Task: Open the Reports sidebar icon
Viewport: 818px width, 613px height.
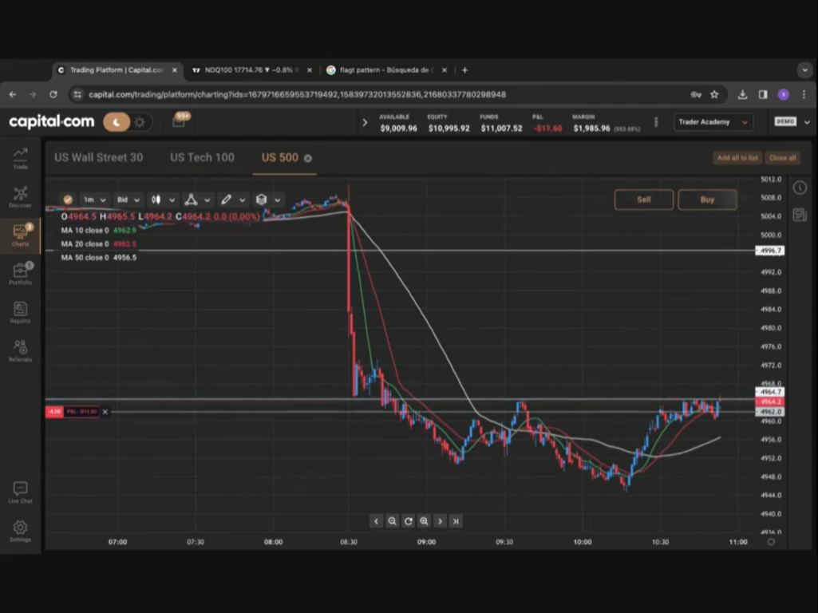Action: pyautogui.click(x=20, y=312)
